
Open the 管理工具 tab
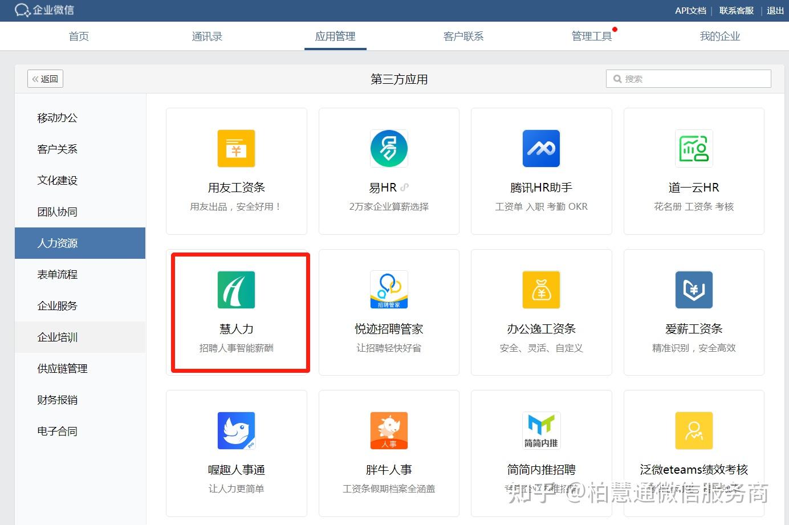pos(592,36)
